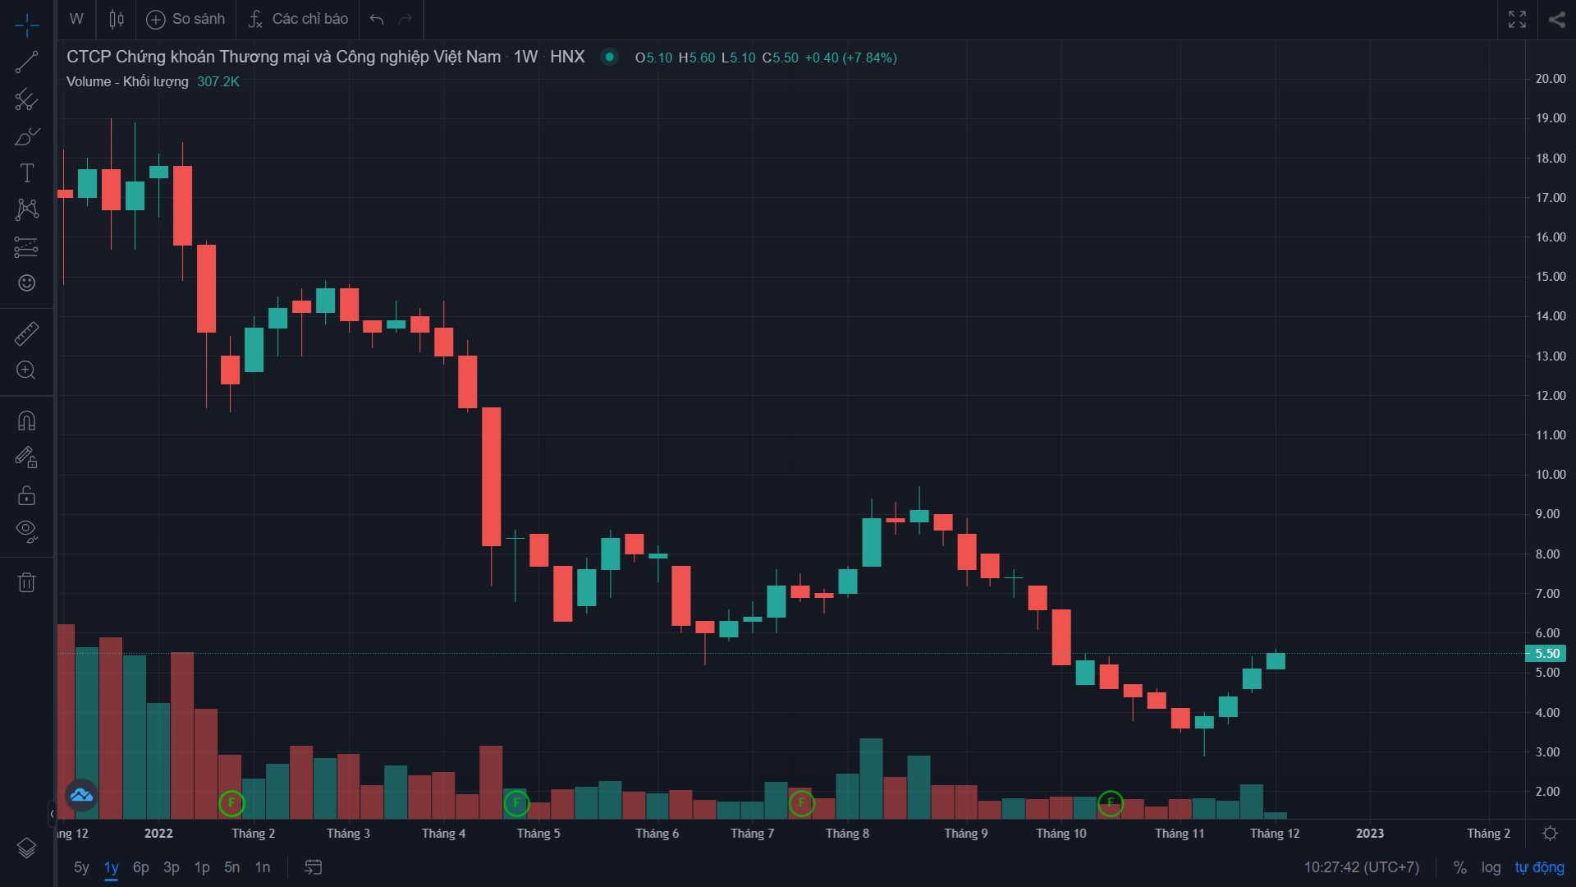Click the 1W interval label in the title
The width and height of the screenshot is (1576, 887).
[525, 57]
